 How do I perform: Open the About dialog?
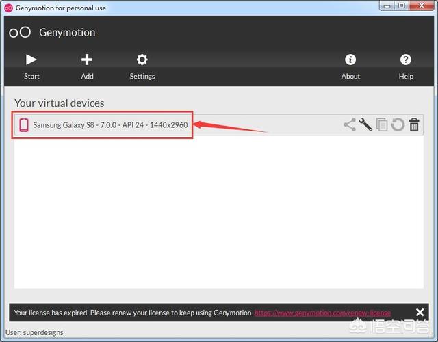350,66
